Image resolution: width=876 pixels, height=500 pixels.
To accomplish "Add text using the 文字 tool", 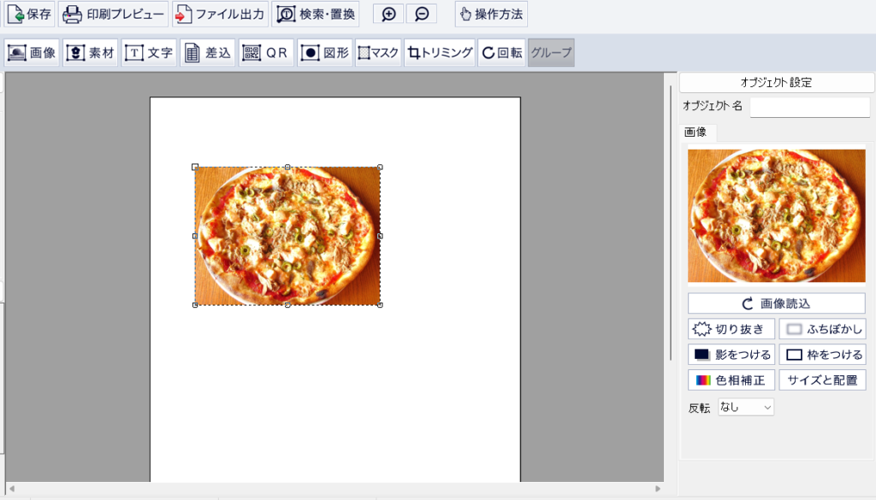I will click(149, 52).
